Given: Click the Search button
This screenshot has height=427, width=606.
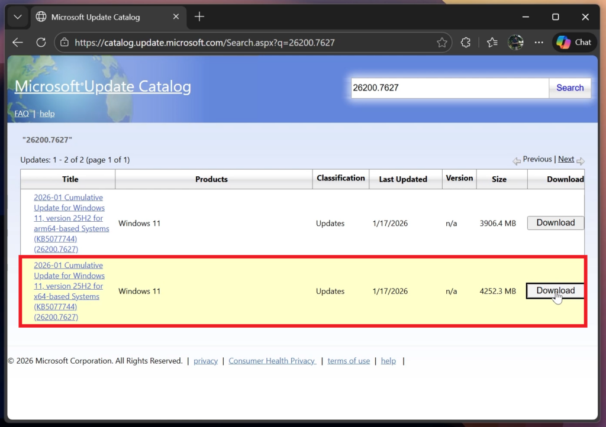Looking at the screenshot, I should (x=569, y=88).
